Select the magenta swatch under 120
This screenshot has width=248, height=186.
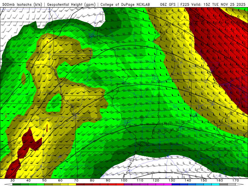tap(160, 184)
